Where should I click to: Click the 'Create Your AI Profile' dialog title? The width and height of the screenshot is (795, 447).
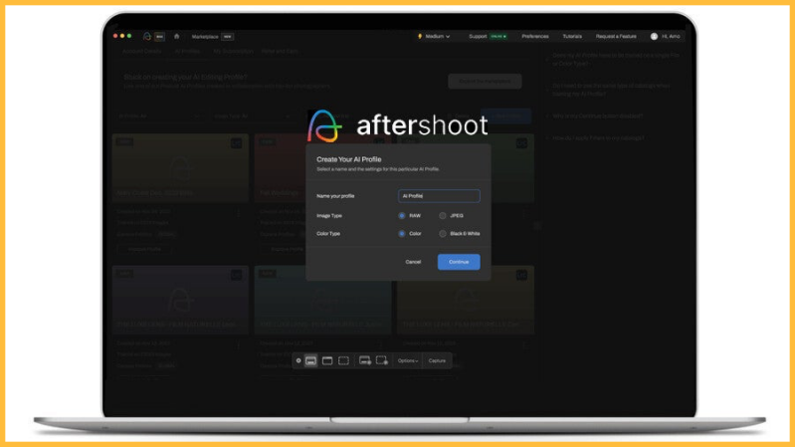pyautogui.click(x=349, y=159)
